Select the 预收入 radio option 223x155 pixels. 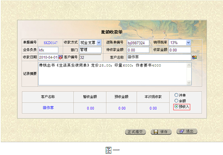point(176,106)
